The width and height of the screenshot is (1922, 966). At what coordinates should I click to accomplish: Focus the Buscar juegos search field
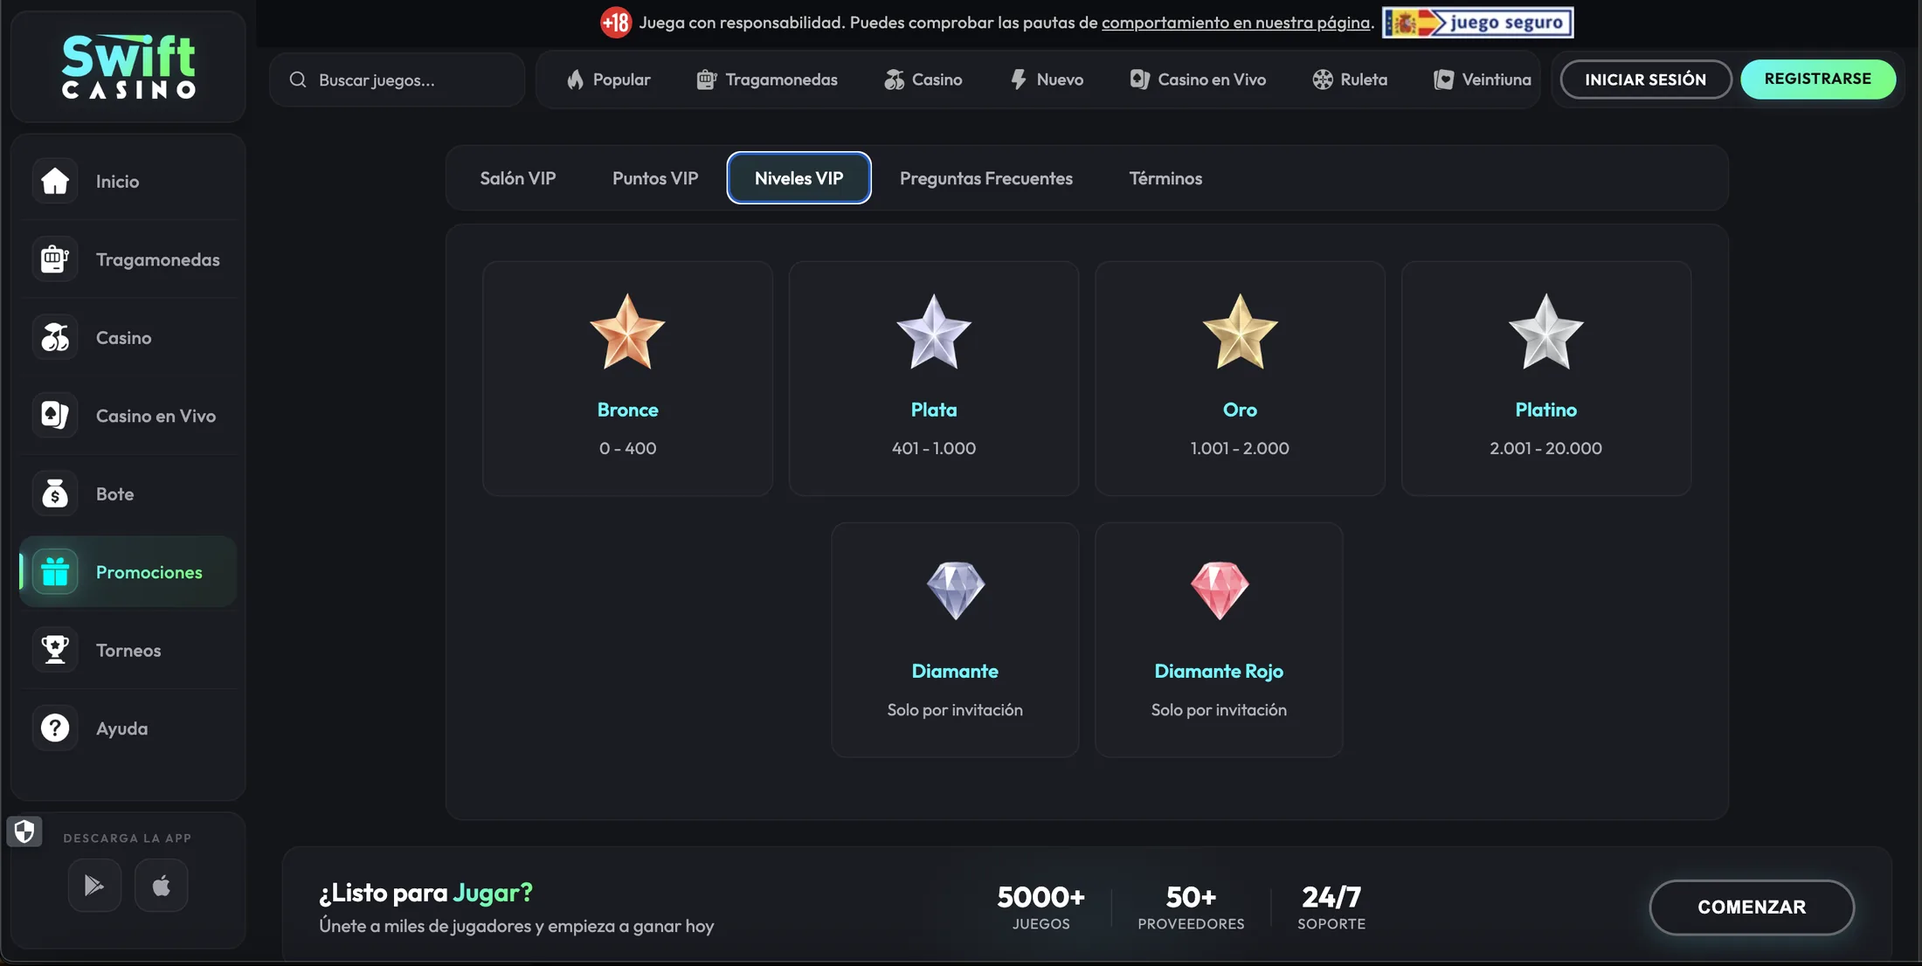pyautogui.click(x=398, y=79)
